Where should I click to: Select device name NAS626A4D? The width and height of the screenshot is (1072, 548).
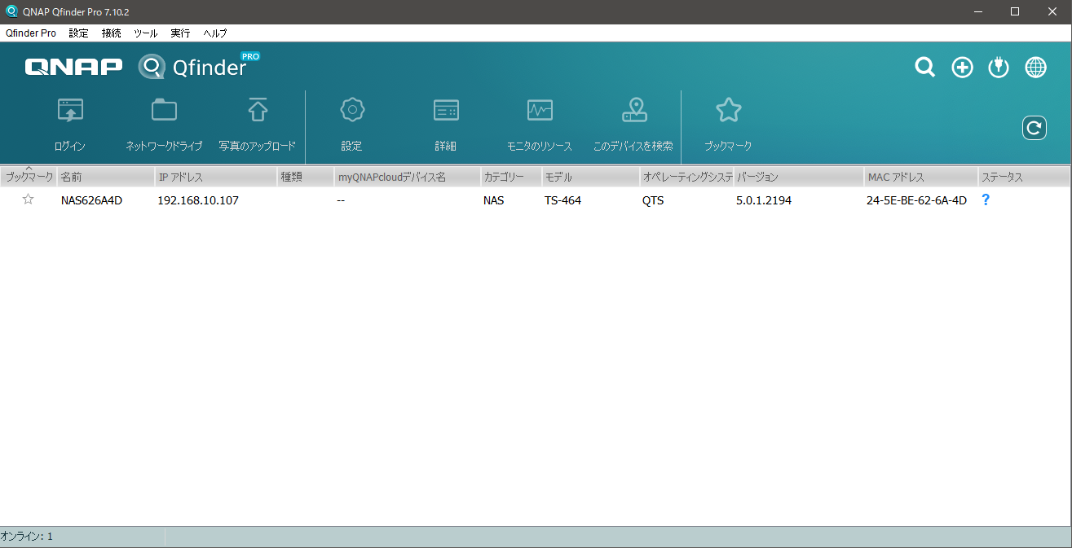91,200
